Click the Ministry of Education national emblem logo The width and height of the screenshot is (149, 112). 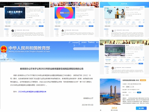point(4,49)
